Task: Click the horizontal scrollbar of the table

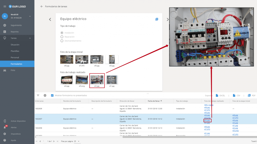Action: [190, 137]
